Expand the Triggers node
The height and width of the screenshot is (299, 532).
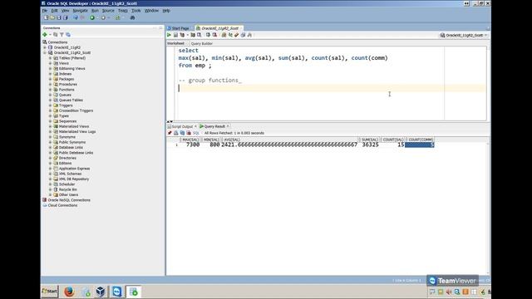click(x=50, y=105)
